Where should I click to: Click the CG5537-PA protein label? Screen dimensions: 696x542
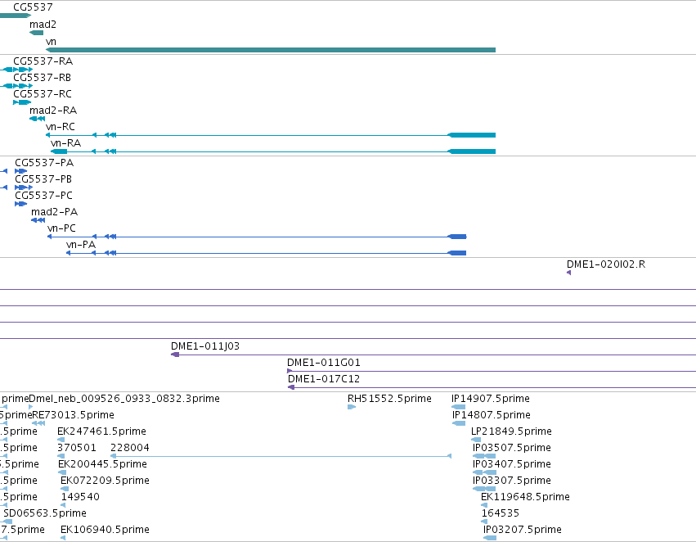click(44, 163)
